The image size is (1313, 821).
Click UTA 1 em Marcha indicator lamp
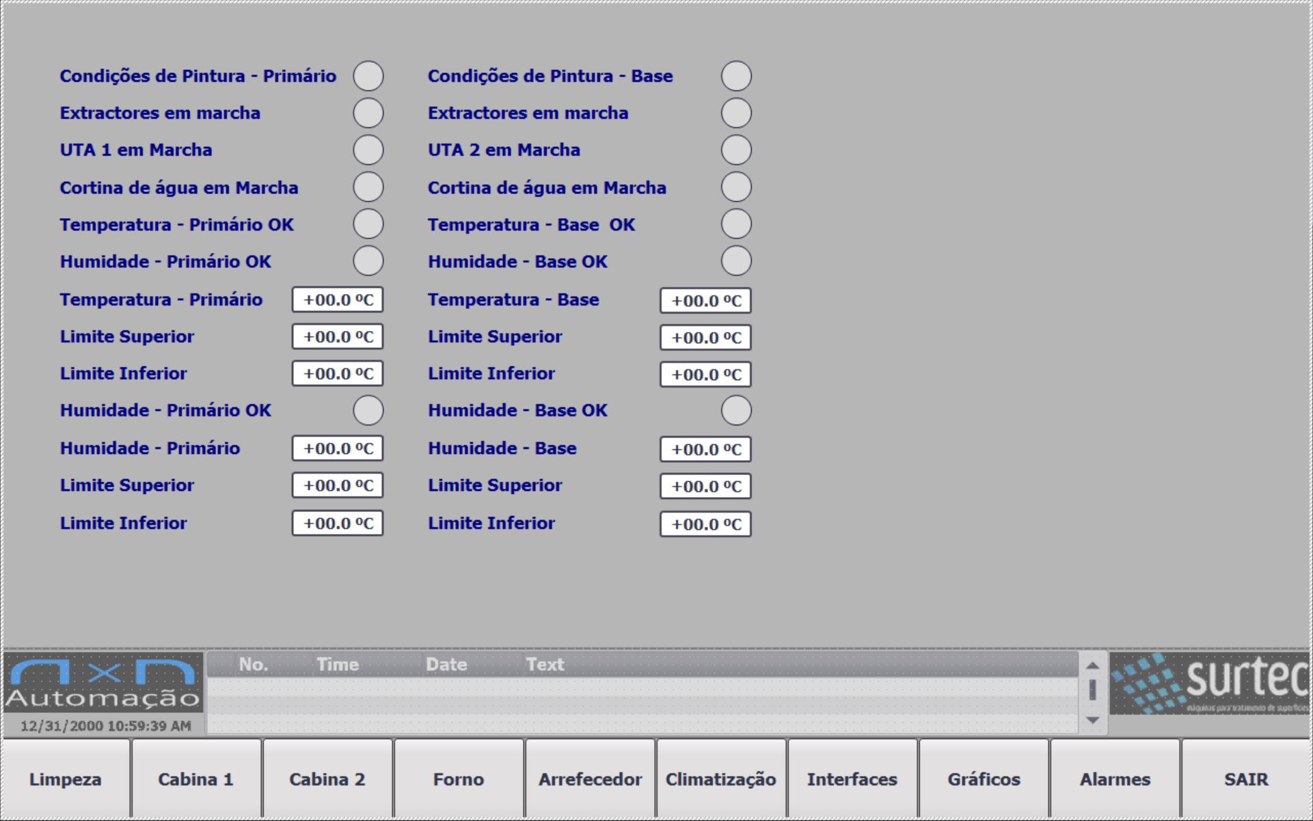click(x=368, y=150)
